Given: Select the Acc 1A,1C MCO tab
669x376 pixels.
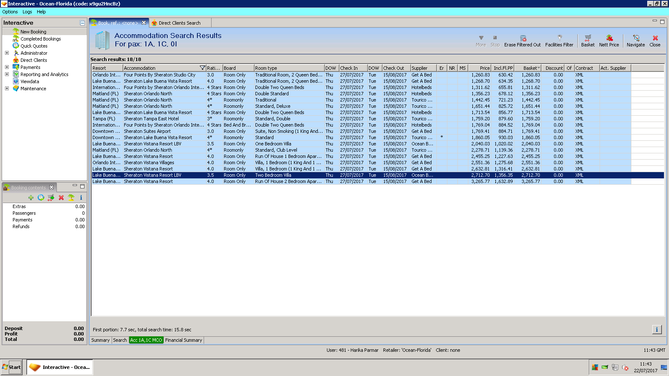Looking at the screenshot, I should 146,340.
